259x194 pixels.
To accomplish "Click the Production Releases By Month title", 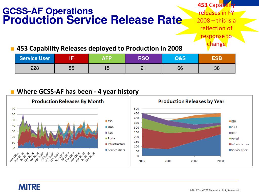I will (68, 101).
